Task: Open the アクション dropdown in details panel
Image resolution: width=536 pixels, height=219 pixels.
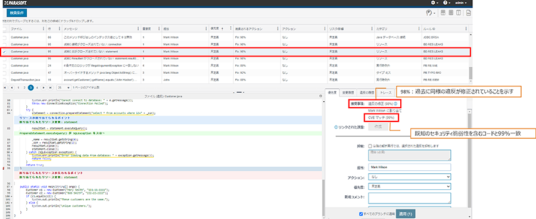Action: (410, 177)
